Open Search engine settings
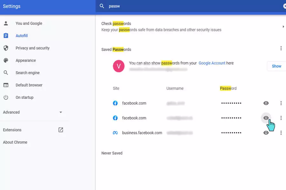 [28, 73]
